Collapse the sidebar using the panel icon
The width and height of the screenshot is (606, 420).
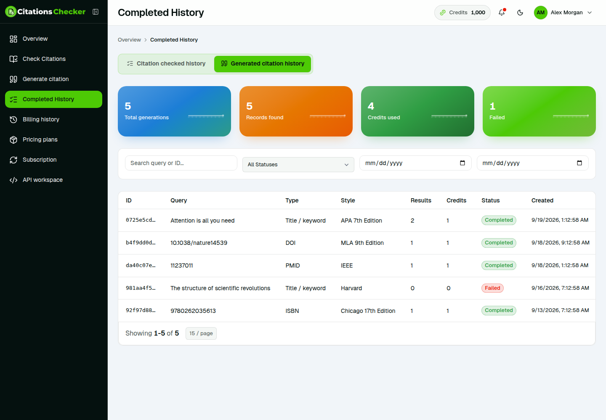[96, 12]
